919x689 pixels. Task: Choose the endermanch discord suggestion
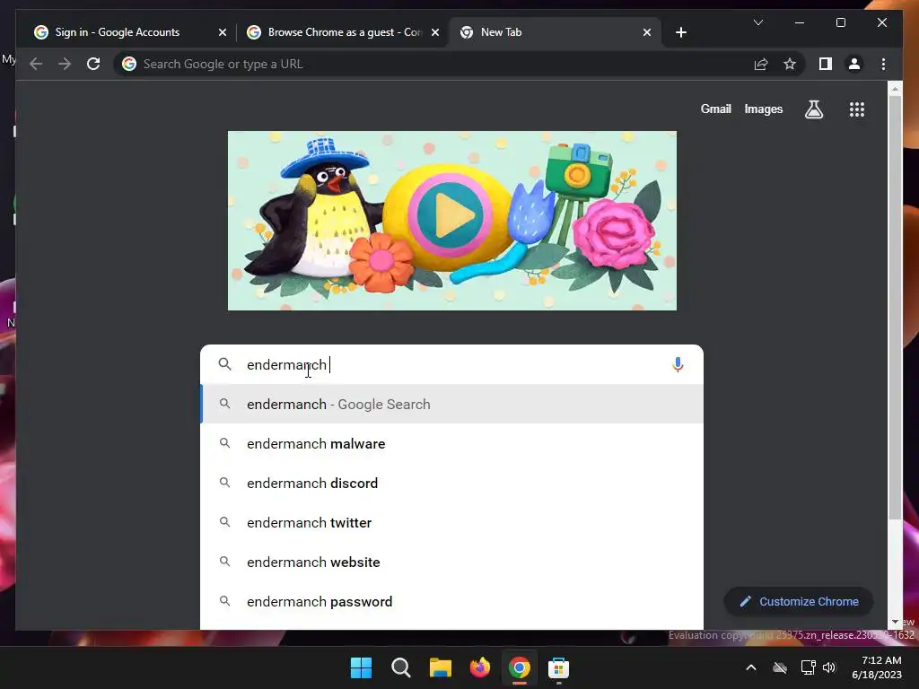click(x=452, y=483)
